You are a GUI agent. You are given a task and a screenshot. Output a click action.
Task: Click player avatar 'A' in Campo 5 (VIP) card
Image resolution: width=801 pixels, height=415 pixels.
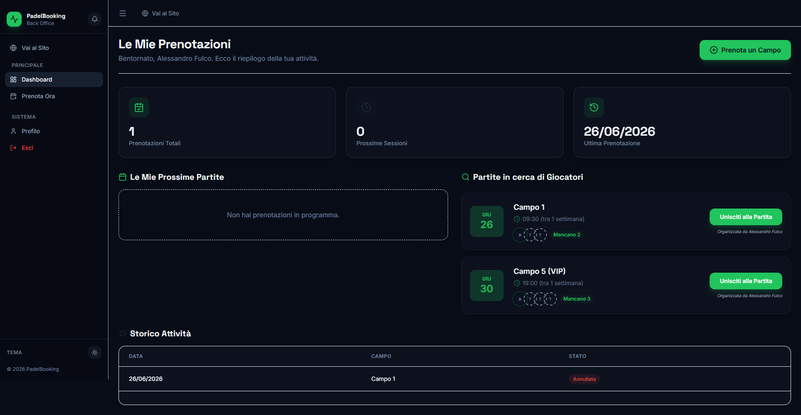point(520,299)
